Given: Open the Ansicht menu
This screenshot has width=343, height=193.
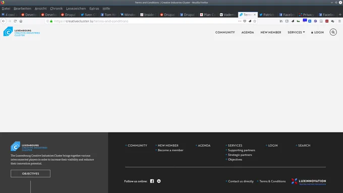Looking at the screenshot, I should coord(41,9).
